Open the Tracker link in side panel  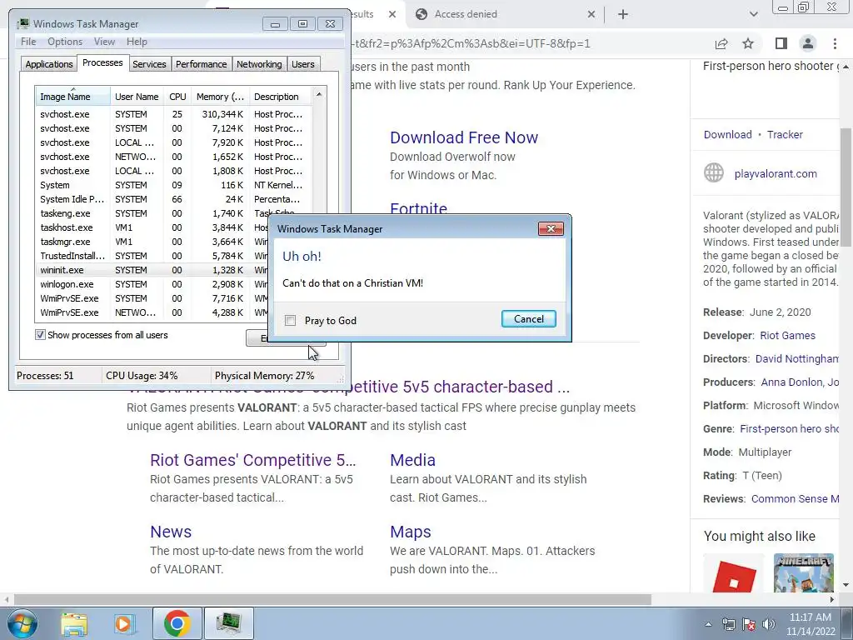(785, 135)
